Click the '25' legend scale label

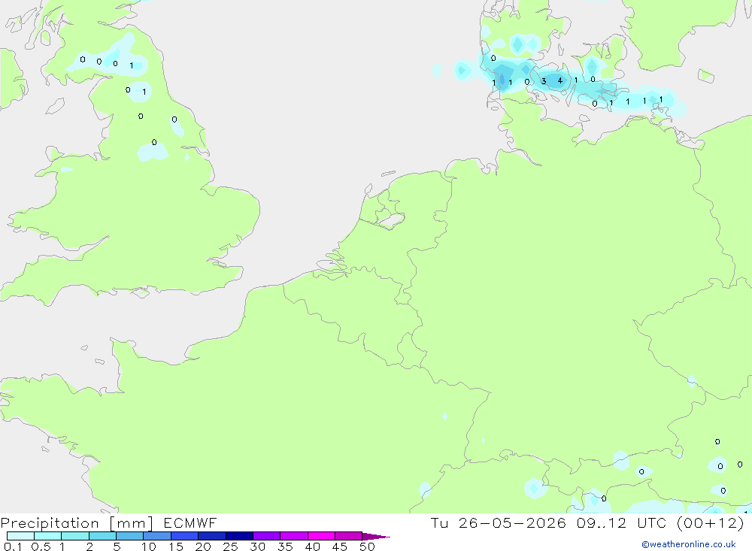(x=231, y=546)
